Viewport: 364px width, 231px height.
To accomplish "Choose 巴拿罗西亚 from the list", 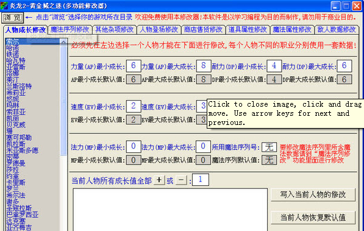I will click(x=23, y=215).
